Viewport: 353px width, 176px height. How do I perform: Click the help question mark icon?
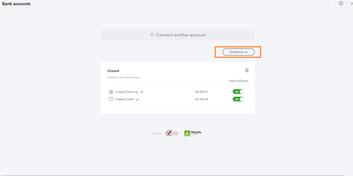pyautogui.click(x=341, y=4)
